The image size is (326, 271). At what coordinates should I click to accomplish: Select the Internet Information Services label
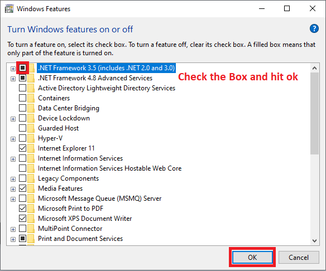80,158
